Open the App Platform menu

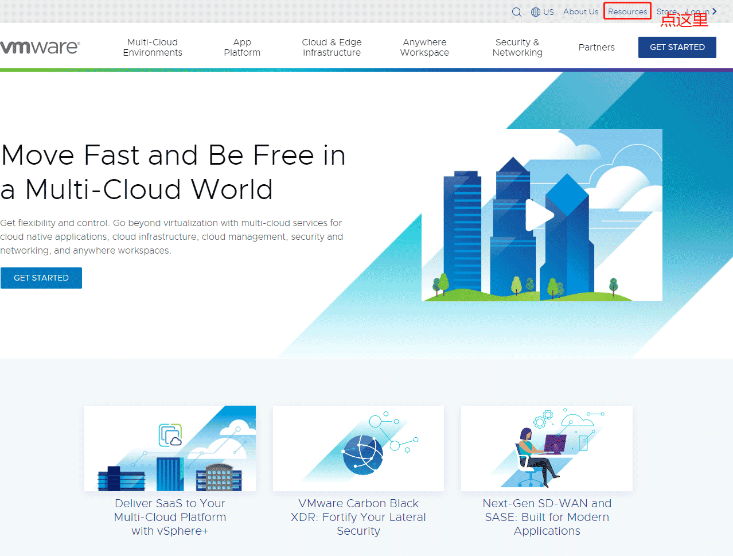[242, 47]
